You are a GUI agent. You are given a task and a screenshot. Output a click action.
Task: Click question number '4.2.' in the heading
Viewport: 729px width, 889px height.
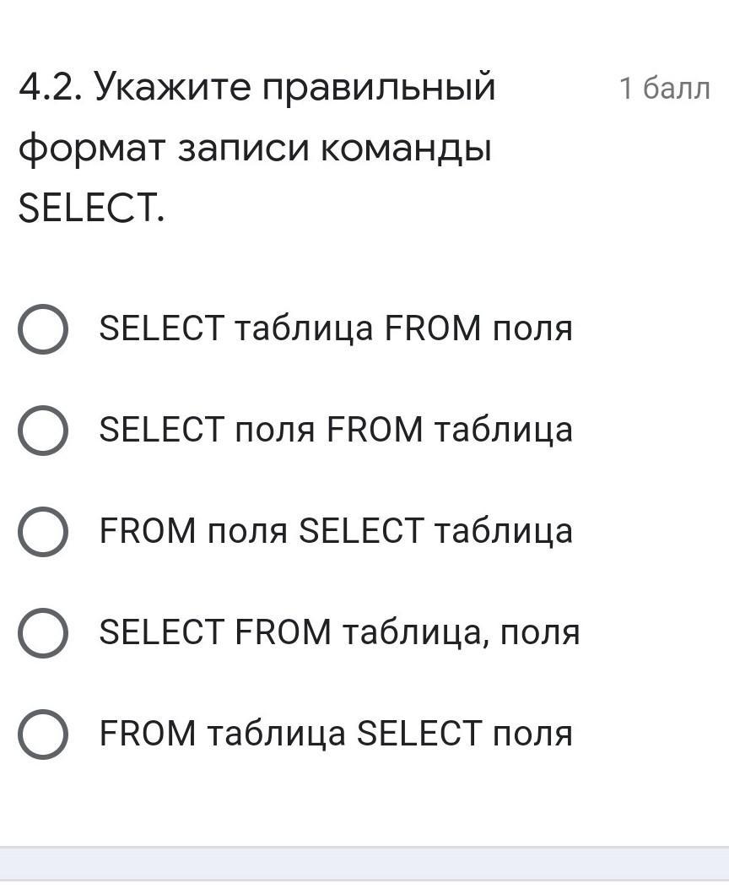pyautogui.click(x=51, y=86)
